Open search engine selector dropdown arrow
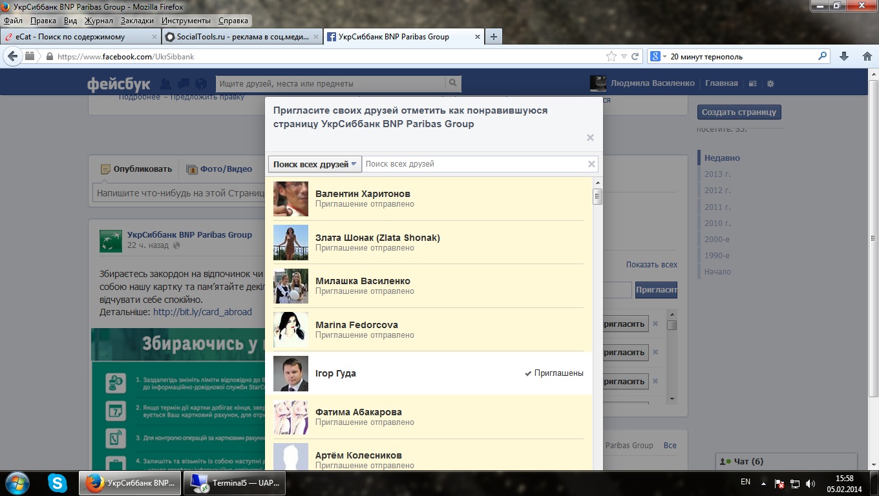The height and width of the screenshot is (496, 879). point(664,56)
